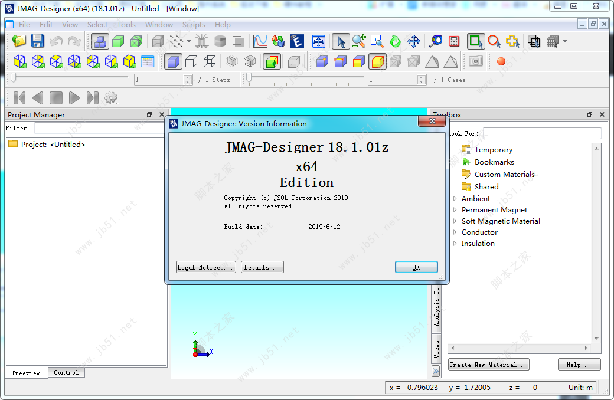614x400 pixels.
Task: Close the Version Information dialog
Action: (432, 121)
